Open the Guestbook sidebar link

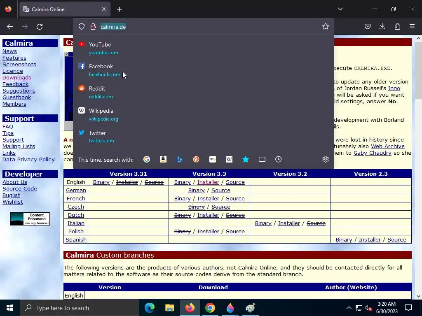(x=16, y=97)
